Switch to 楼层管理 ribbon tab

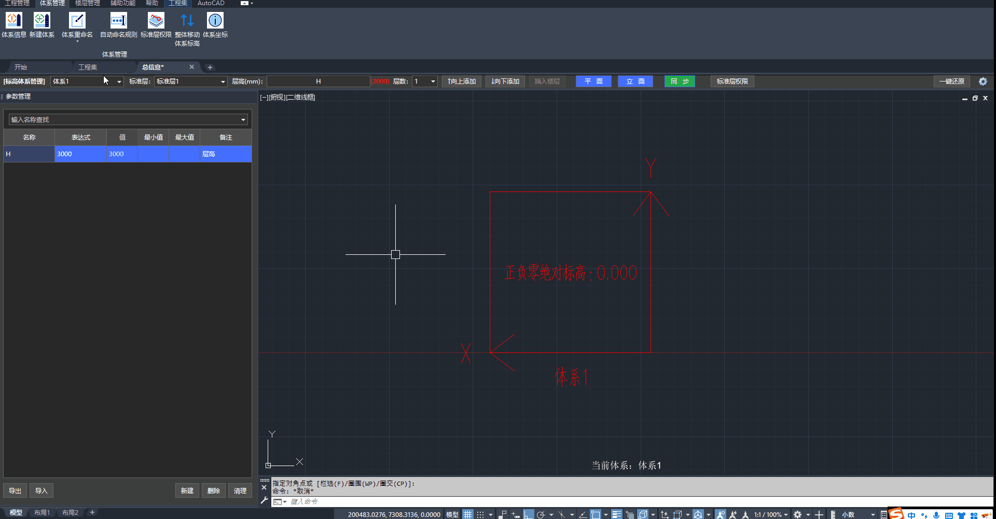click(87, 3)
